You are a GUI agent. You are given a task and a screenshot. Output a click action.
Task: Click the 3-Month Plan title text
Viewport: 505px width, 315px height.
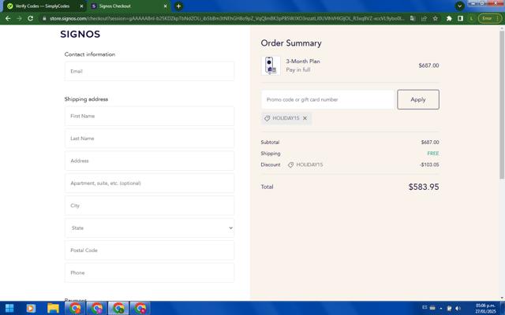[303, 61]
